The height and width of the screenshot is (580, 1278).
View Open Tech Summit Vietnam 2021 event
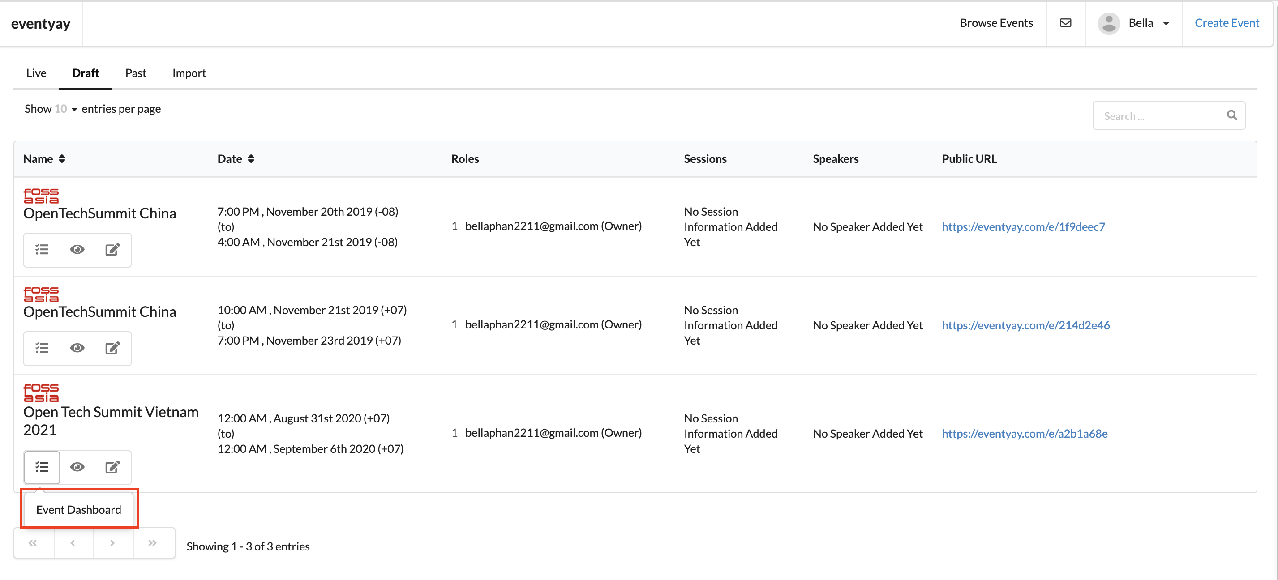tap(77, 467)
